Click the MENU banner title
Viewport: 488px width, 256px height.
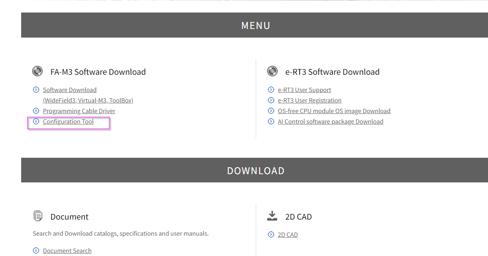pyautogui.click(x=256, y=25)
